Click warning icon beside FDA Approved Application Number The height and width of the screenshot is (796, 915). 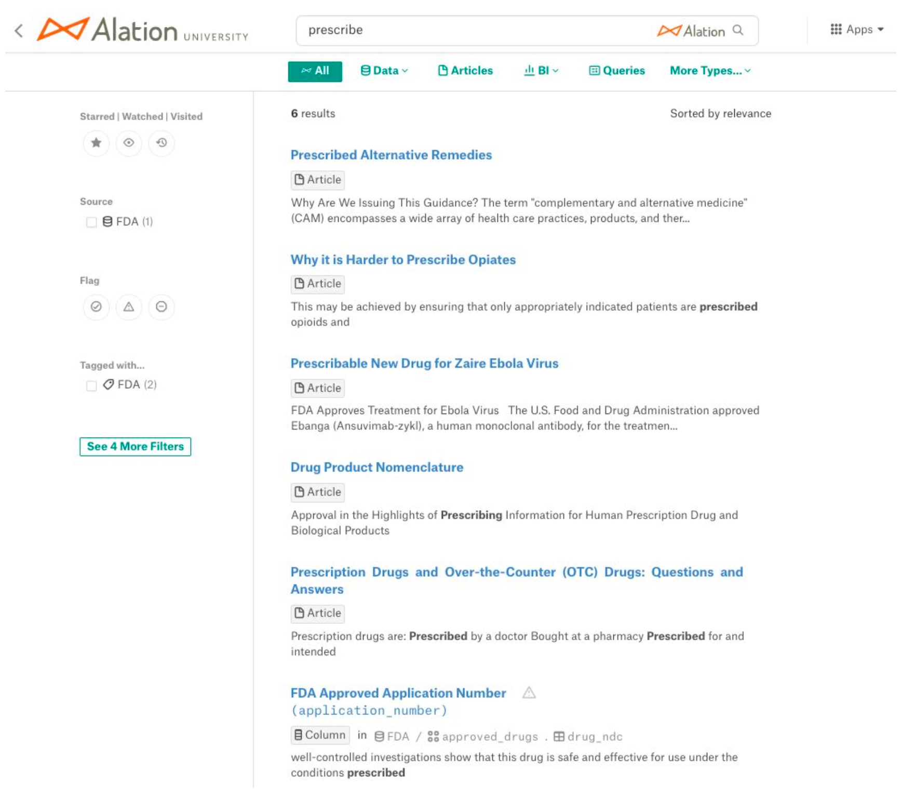529,693
